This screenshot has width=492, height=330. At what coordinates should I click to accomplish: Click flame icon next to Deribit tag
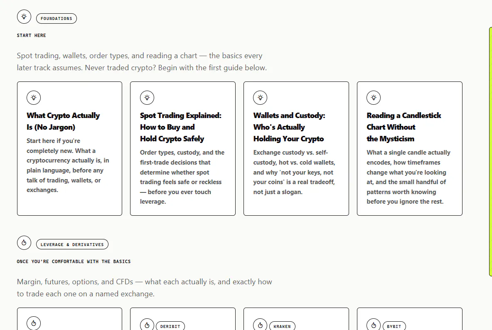pyautogui.click(x=147, y=324)
